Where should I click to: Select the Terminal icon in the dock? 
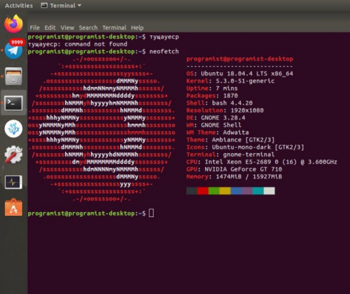click(13, 103)
